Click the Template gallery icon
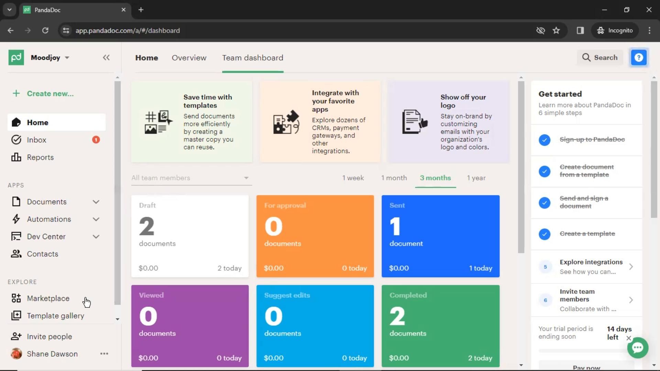This screenshot has width=660, height=371. [x=16, y=316]
